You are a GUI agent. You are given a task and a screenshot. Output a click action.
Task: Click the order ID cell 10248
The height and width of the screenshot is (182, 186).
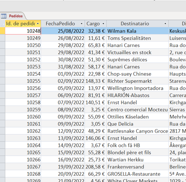[x=23, y=31]
